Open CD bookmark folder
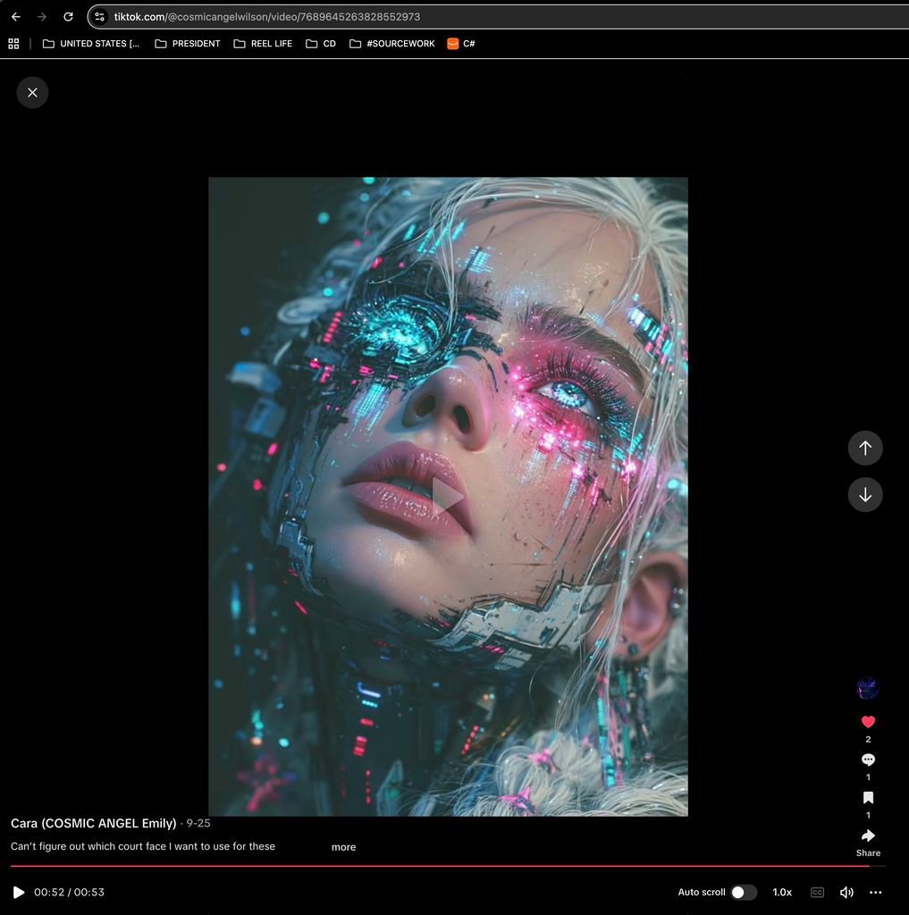Viewport: 909px width, 915px height. [x=321, y=44]
